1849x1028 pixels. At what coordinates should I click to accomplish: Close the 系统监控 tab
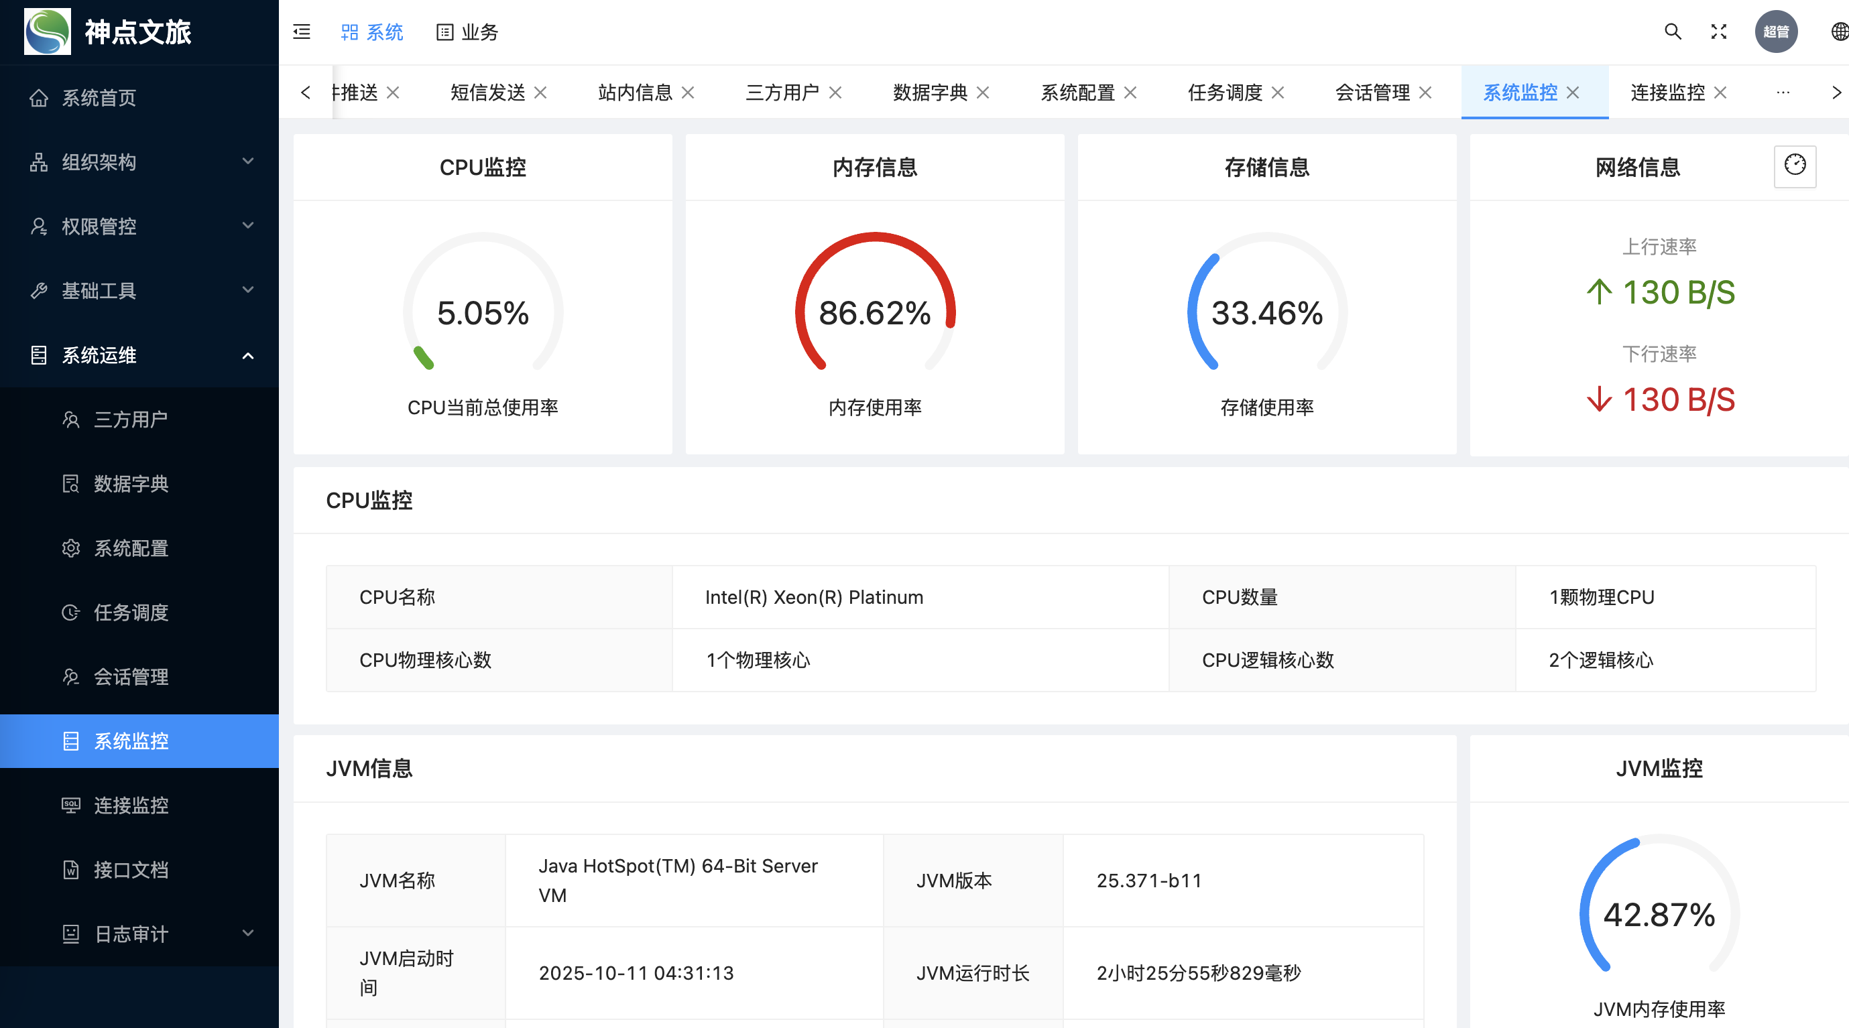(x=1573, y=92)
